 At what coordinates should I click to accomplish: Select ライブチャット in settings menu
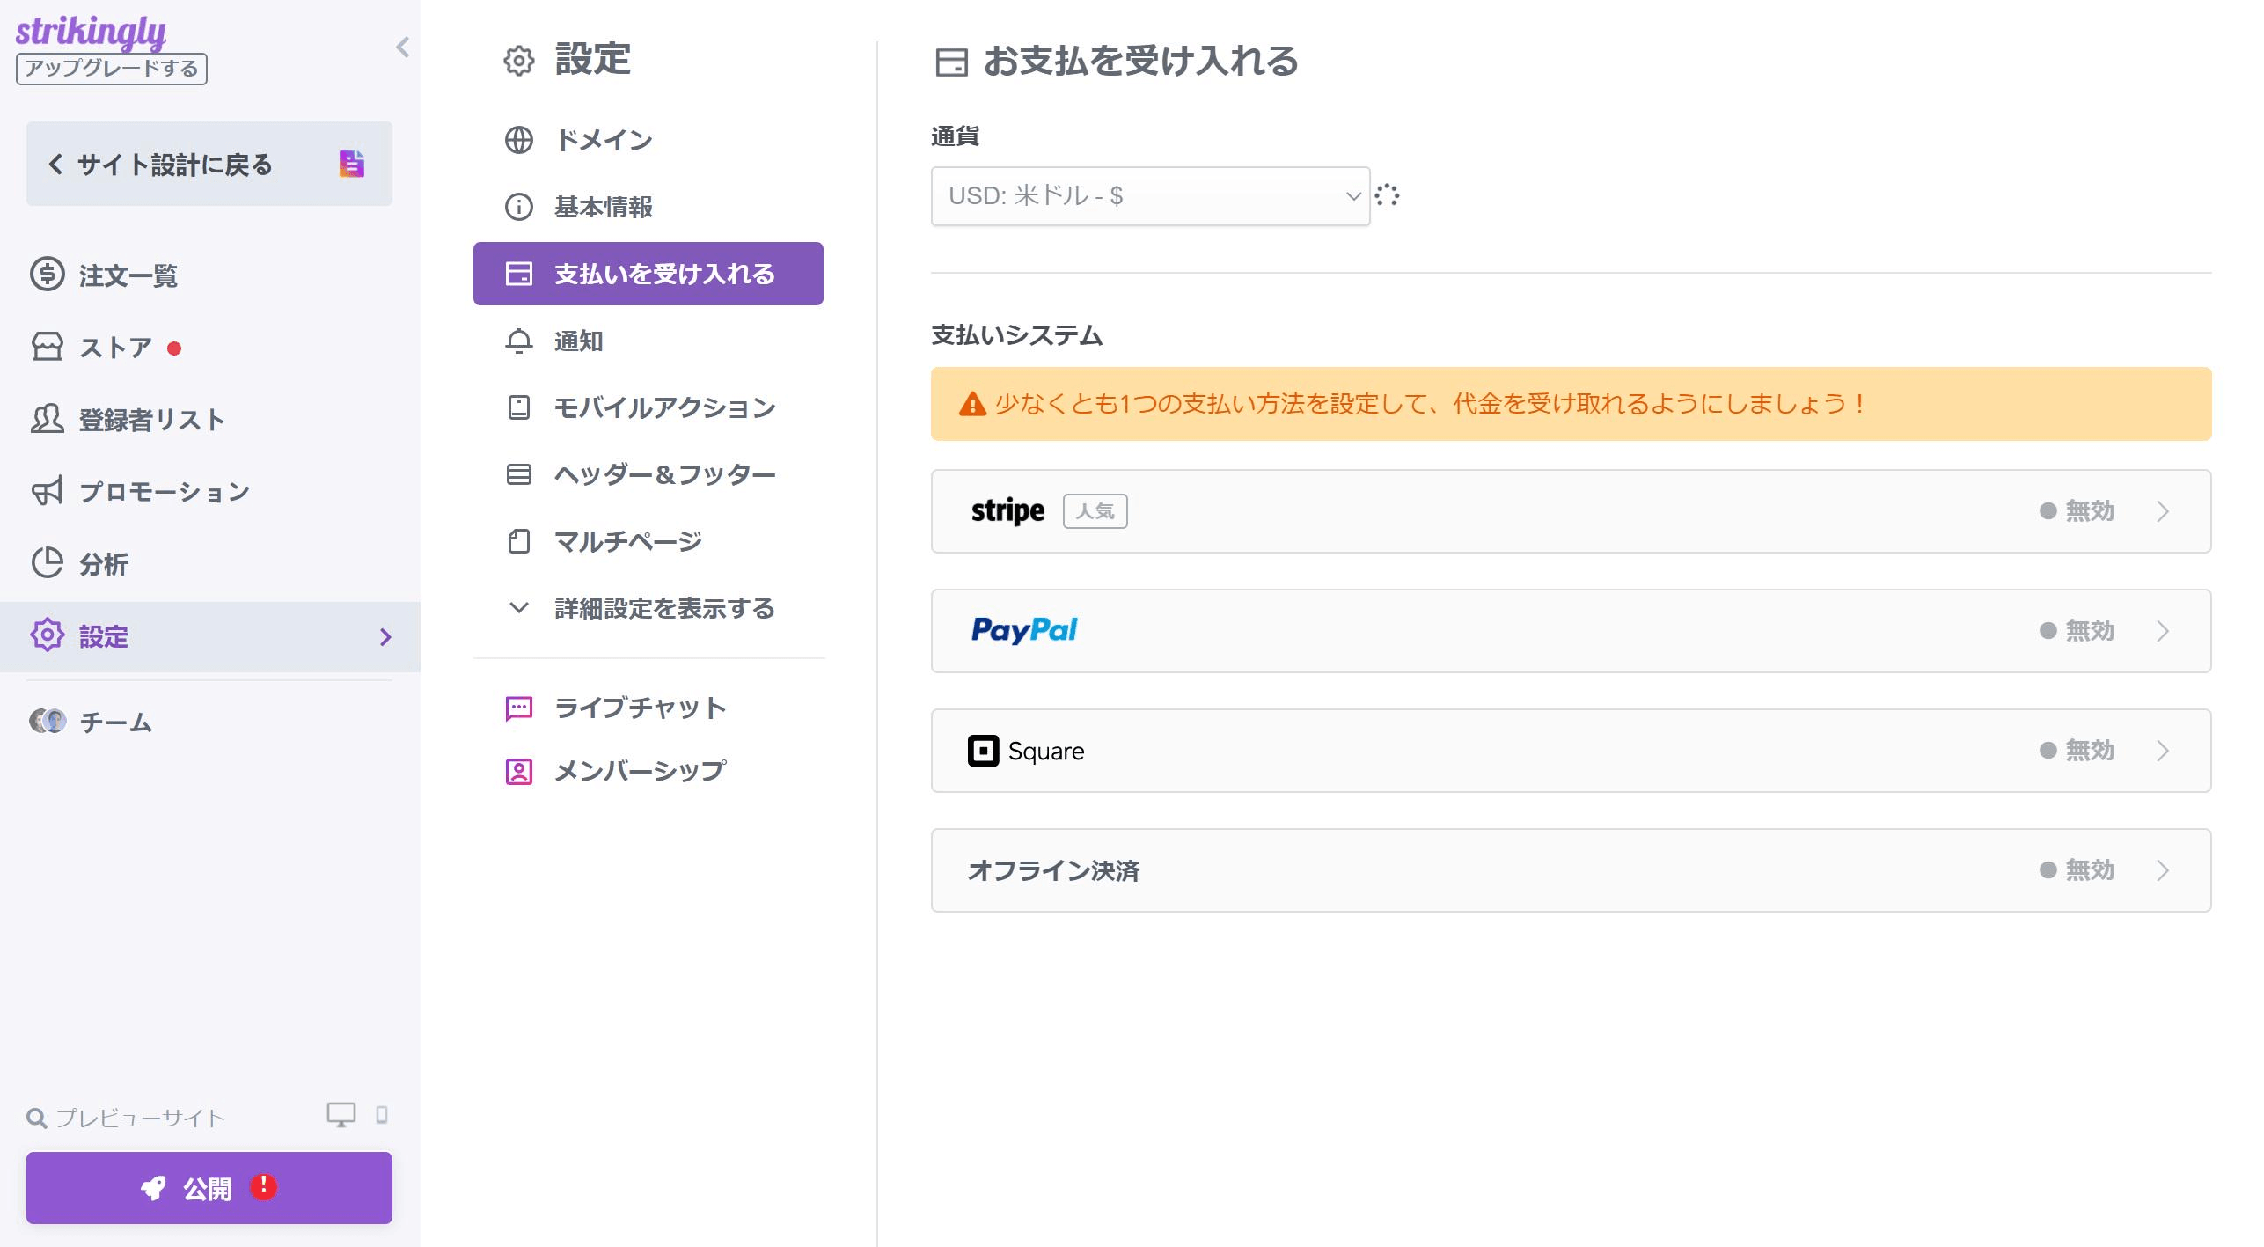pyautogui.click(x=640, y=706)
